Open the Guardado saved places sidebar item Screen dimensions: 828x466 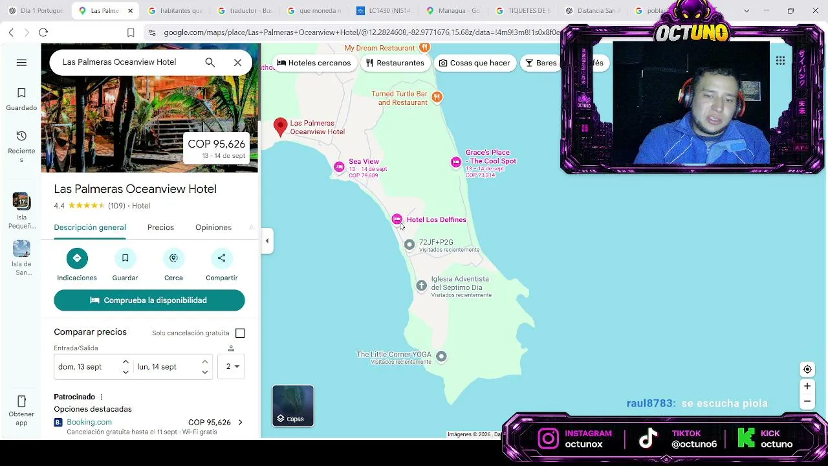pos(21,100)
